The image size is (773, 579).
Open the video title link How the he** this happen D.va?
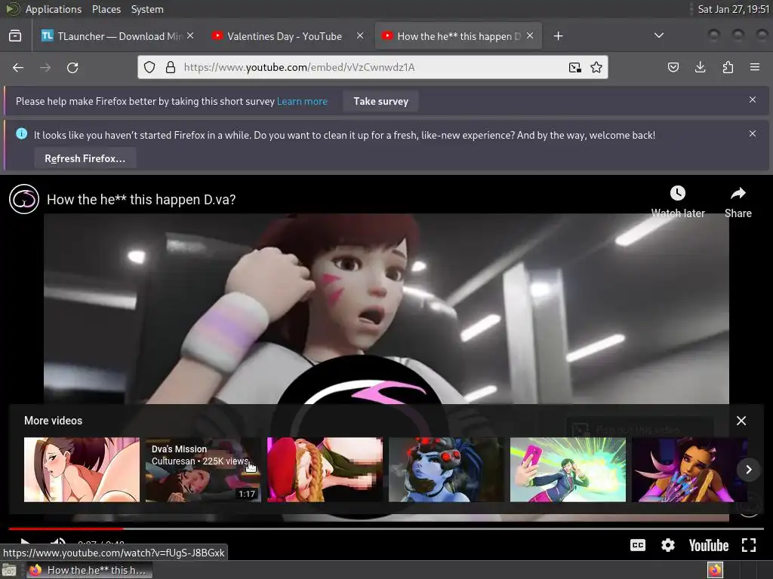(141, 199)
